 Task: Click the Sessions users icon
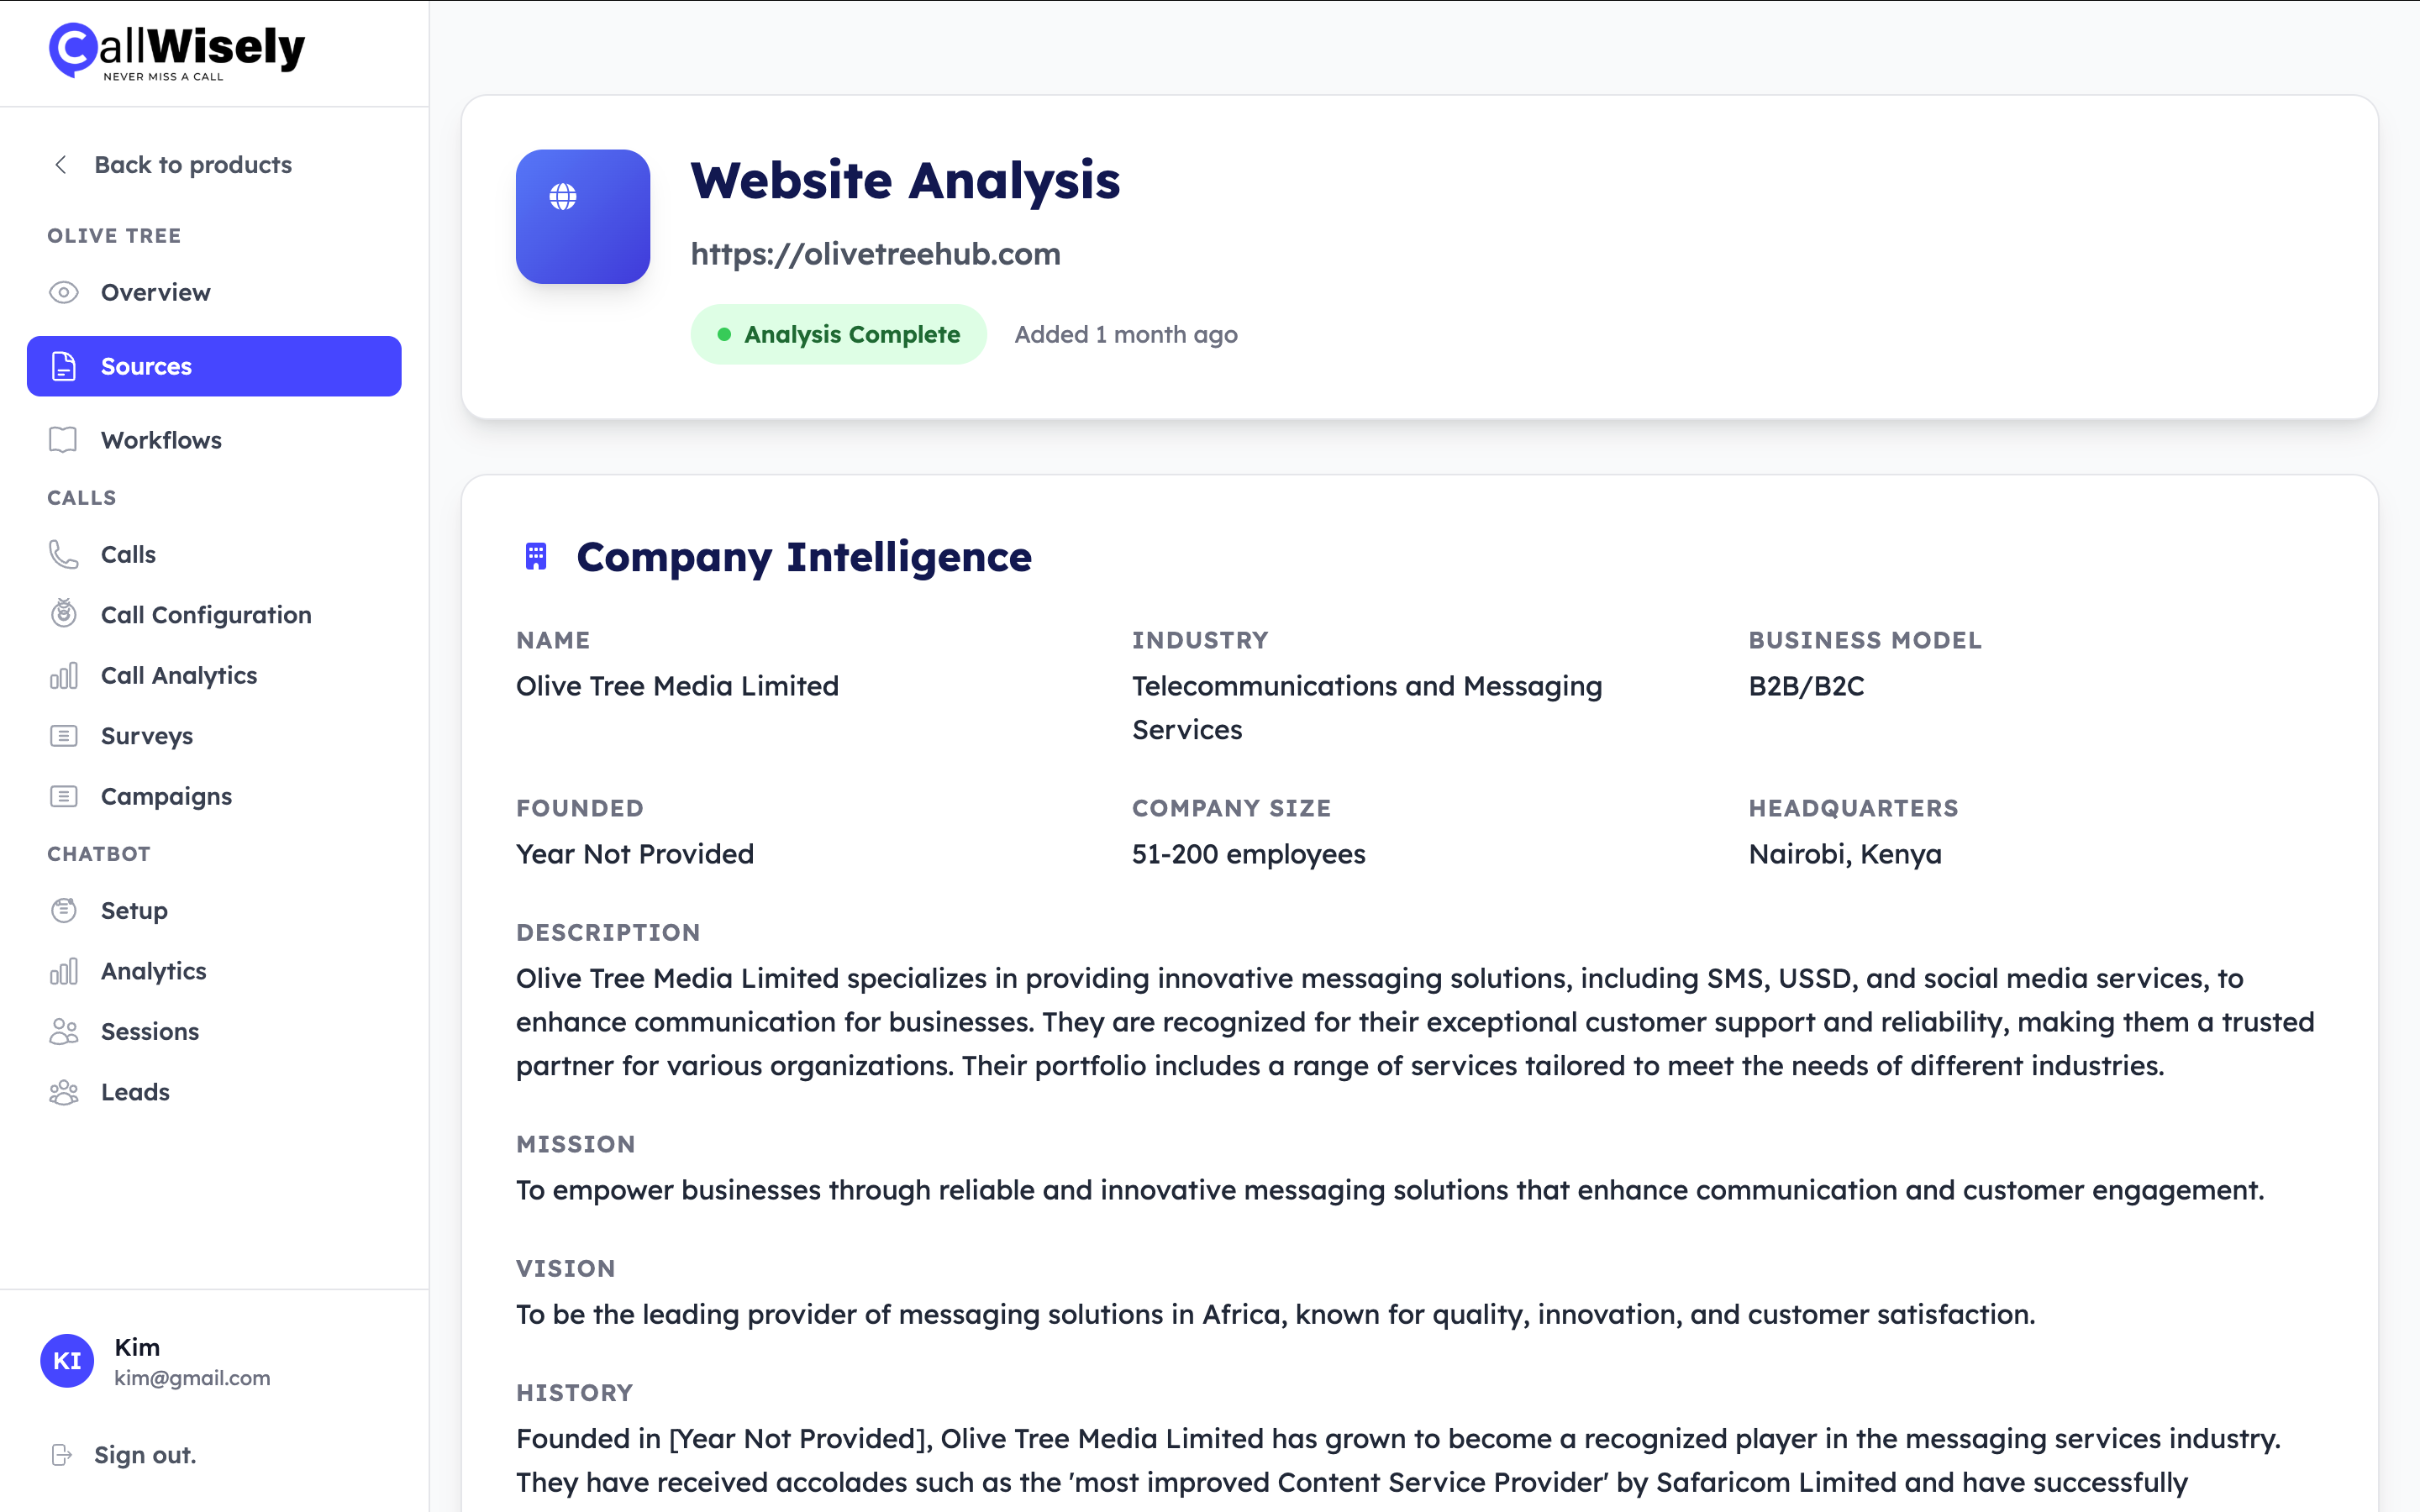pyautogui.click(x=63, y=1032)
